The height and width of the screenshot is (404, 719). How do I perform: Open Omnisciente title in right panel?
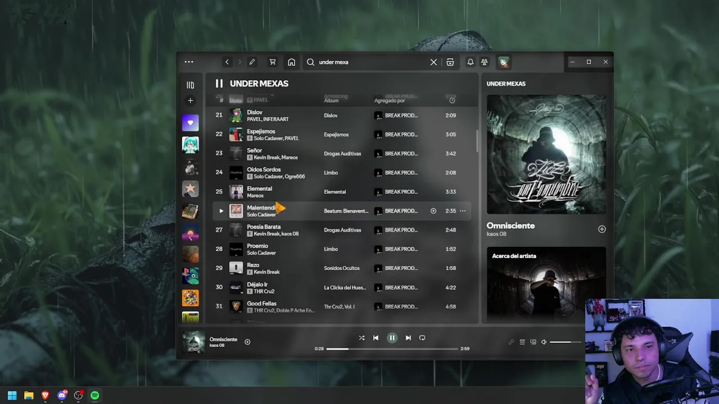[511, 226]
